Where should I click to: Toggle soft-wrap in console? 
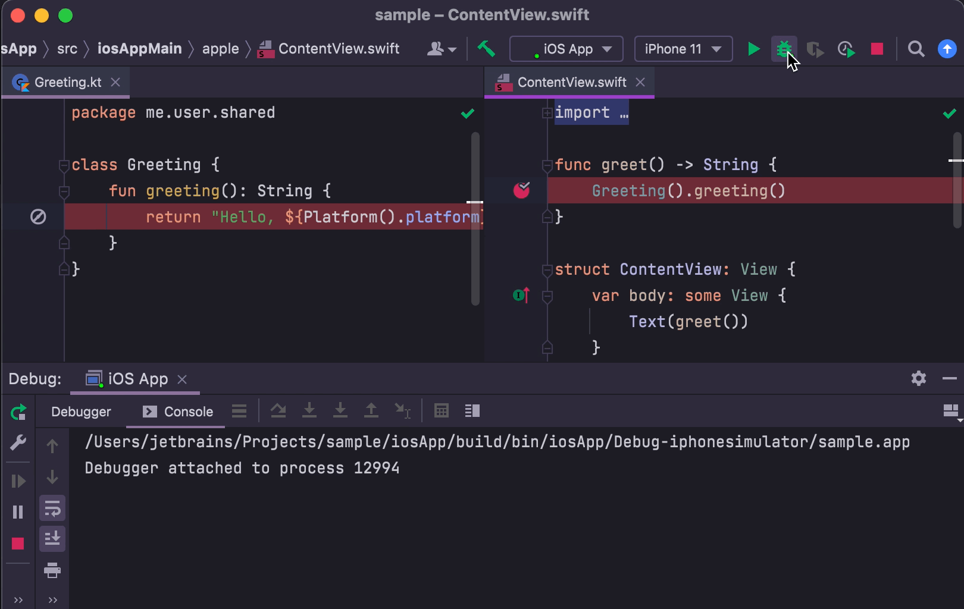(52, 508)
